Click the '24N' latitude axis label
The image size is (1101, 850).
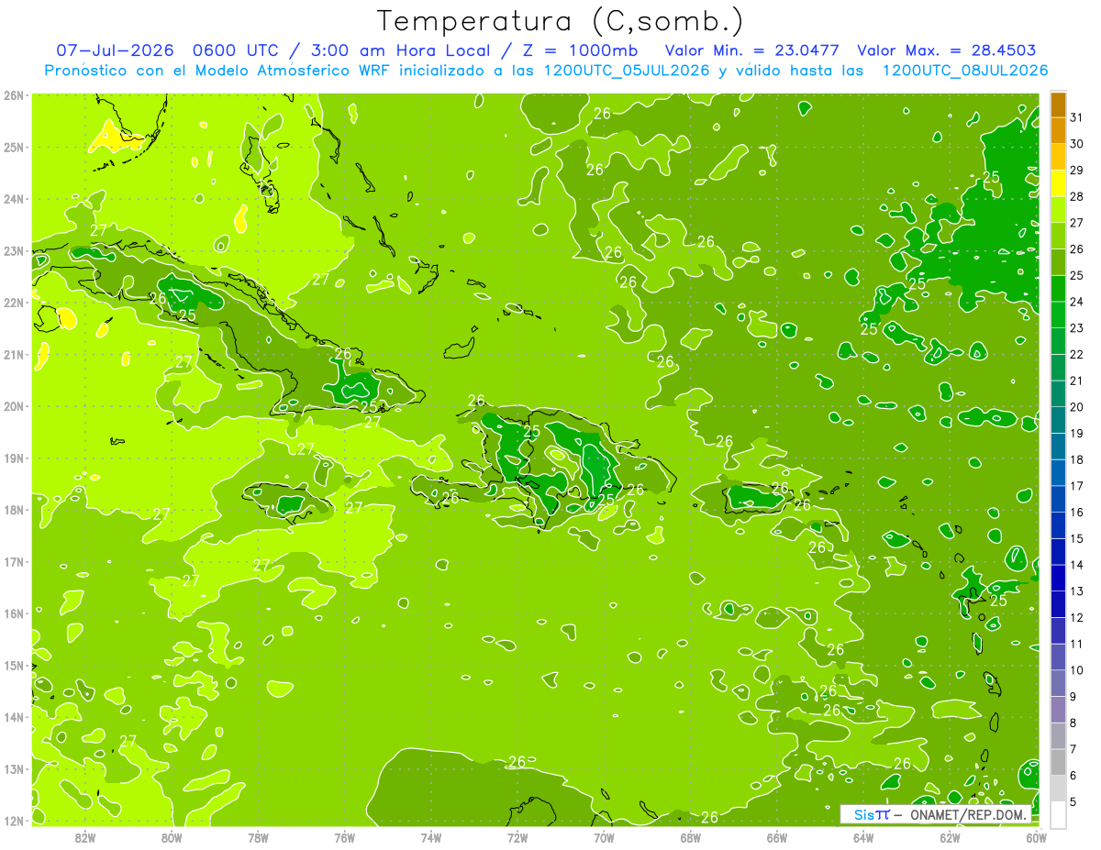coord(13,199)
